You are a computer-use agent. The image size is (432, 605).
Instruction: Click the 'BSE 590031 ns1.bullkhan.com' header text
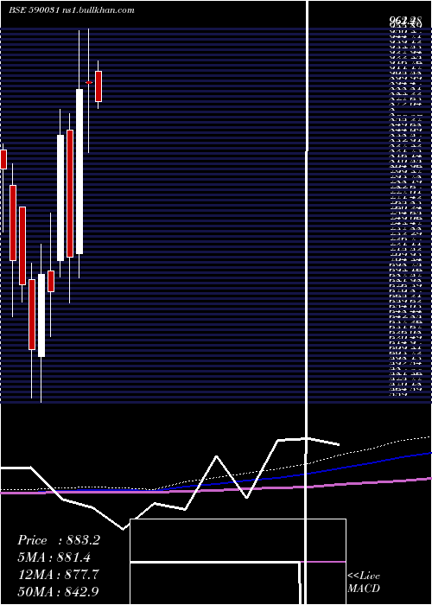pyautogui.click(x=72, y=10)
